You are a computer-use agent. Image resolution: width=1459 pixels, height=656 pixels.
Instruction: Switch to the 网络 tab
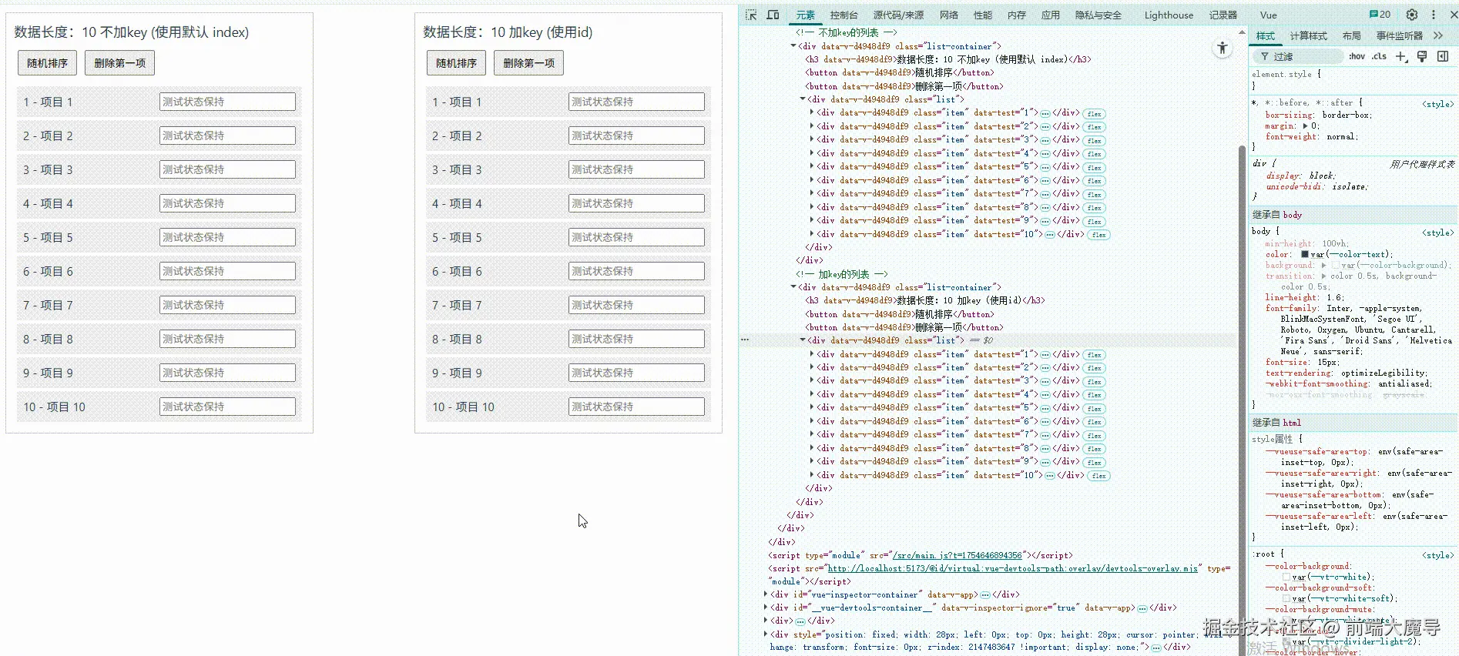(949, 15)
